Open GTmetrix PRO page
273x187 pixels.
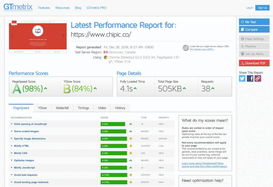97,8
